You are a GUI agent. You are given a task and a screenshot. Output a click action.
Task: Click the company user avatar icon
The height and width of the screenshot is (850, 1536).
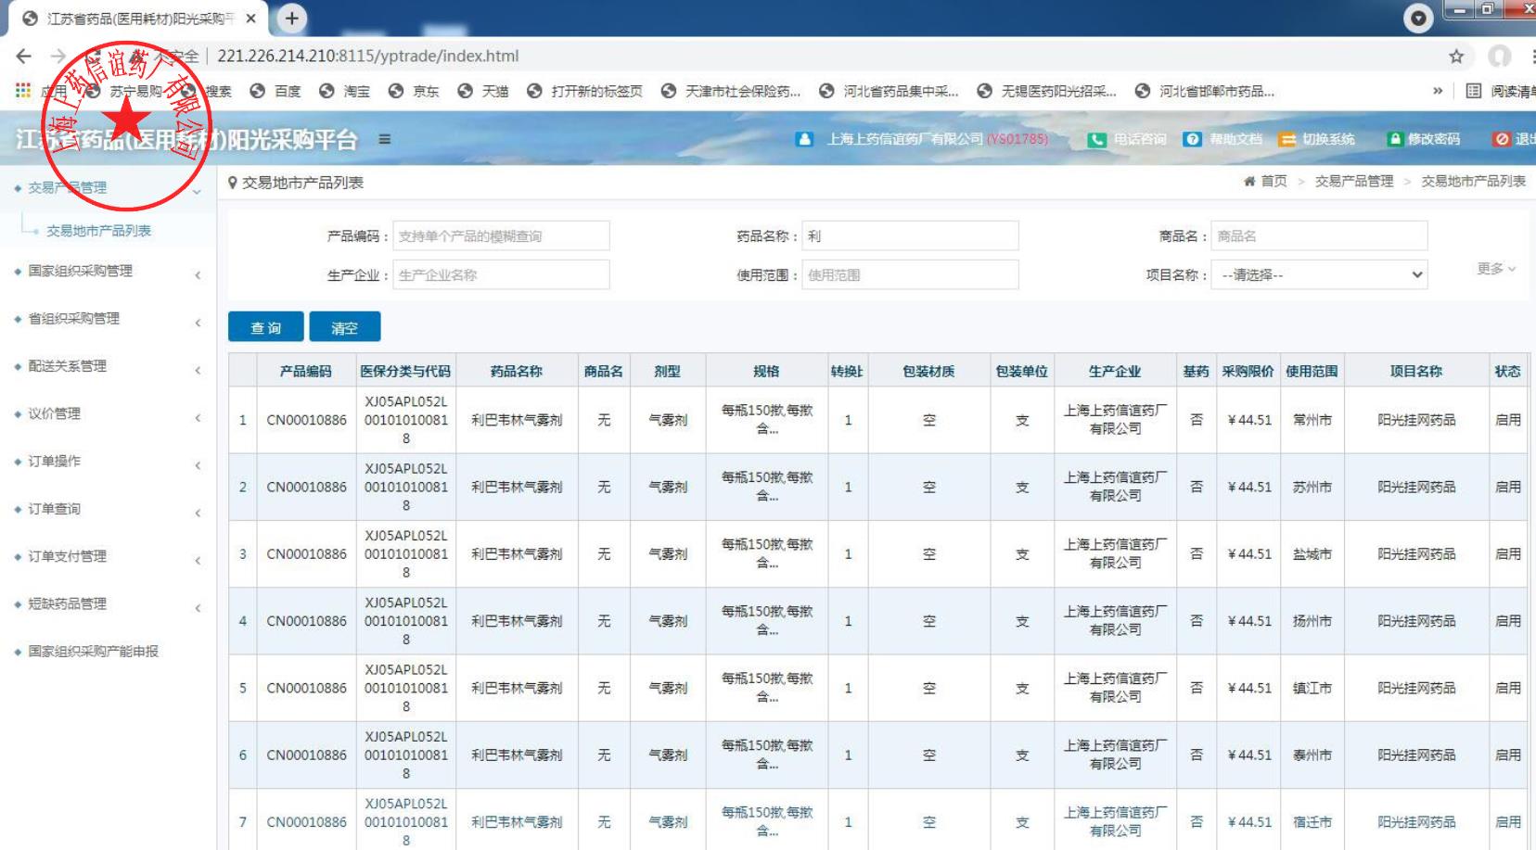point(805,139)
